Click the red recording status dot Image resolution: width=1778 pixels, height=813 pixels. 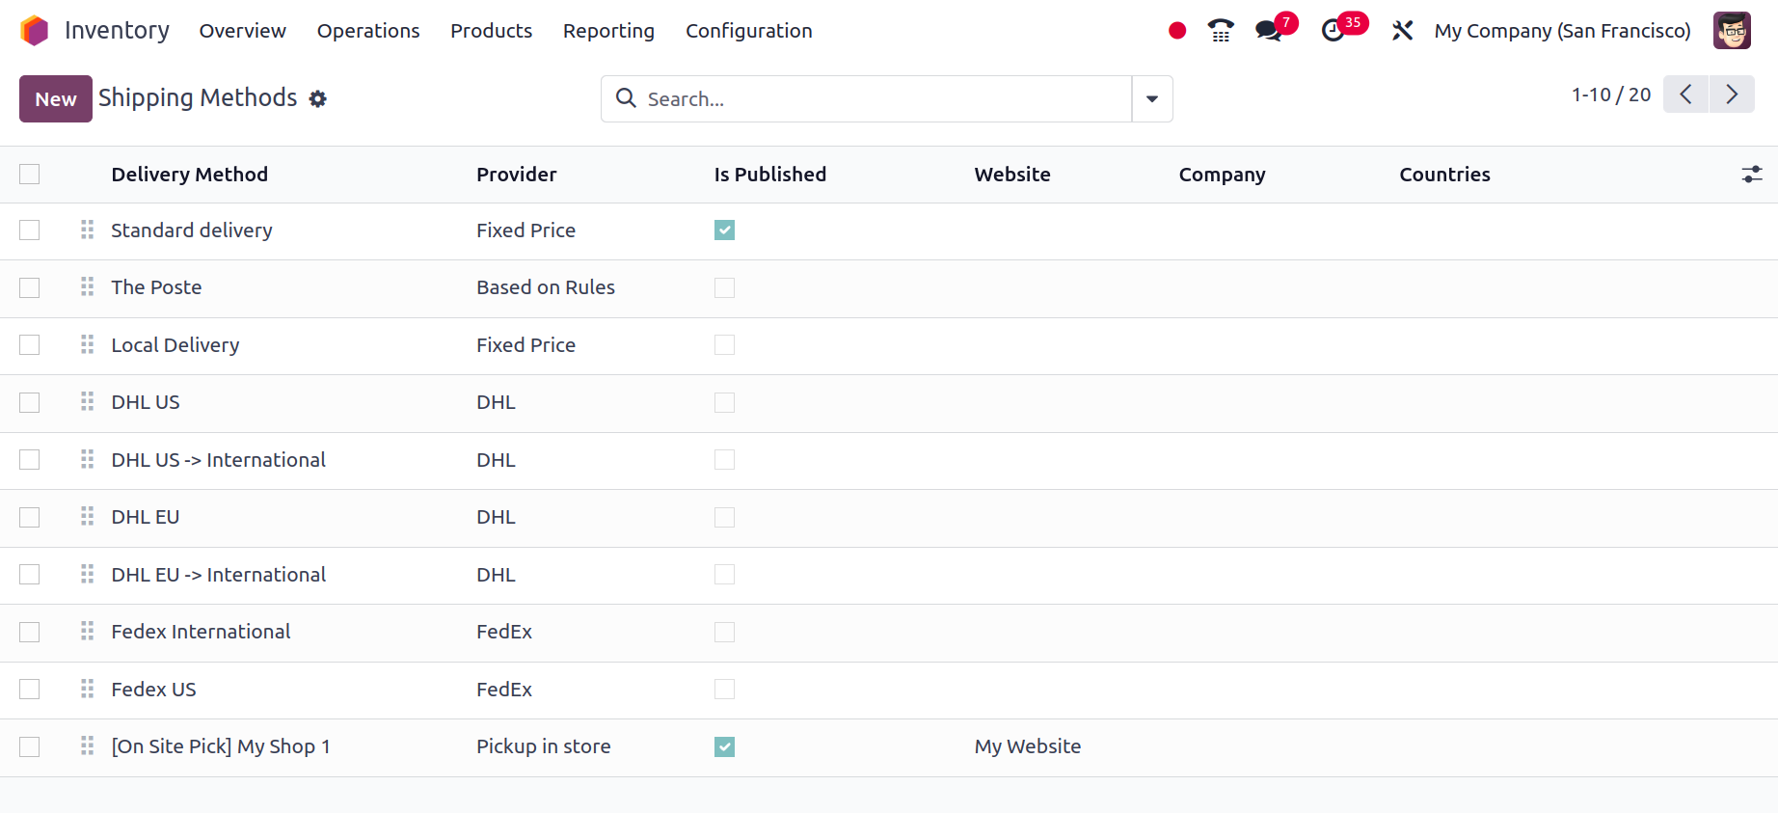[x=1176, y=31]
